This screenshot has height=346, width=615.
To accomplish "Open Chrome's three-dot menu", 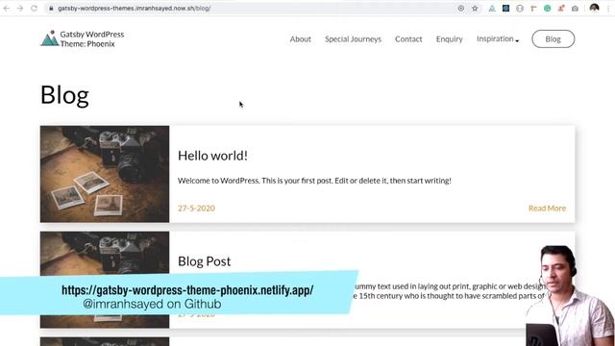I will pos(608,9).
